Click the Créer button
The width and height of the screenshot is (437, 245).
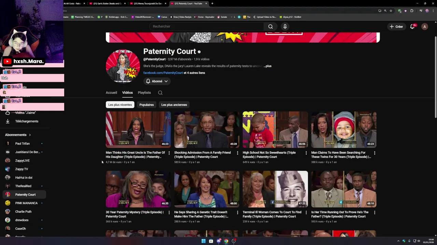pos(396,27)
